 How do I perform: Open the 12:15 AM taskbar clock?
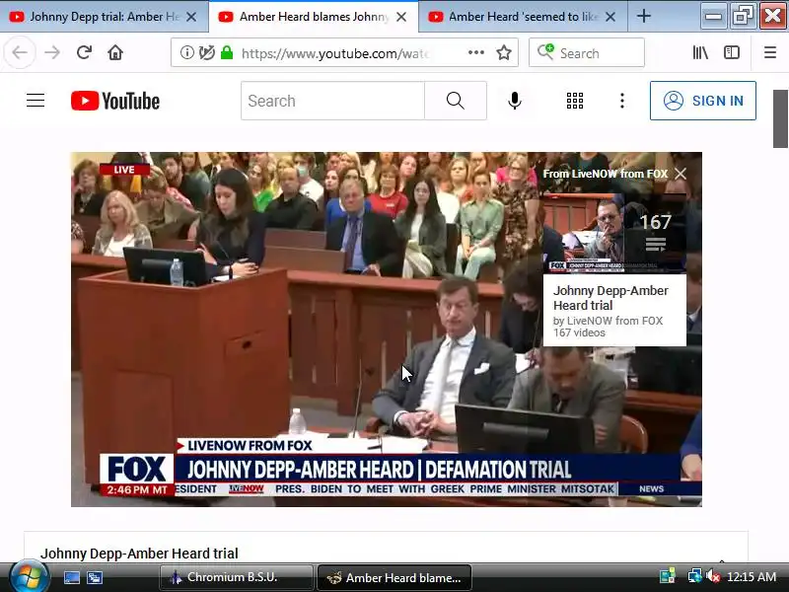pyautogui.click(x=752, y=577)
